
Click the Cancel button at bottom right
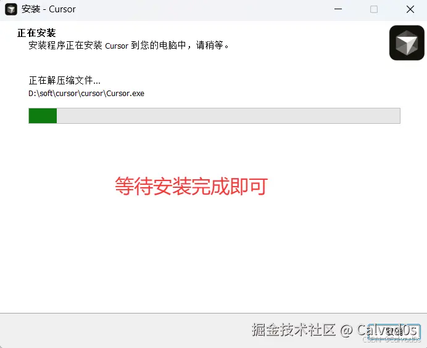[394, 332]
